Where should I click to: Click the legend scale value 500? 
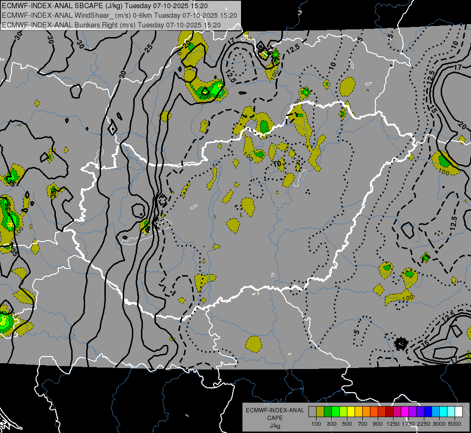click(347, 424)
